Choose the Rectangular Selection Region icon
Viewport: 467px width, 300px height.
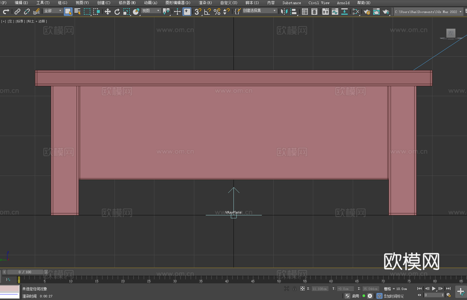[87, 12]
